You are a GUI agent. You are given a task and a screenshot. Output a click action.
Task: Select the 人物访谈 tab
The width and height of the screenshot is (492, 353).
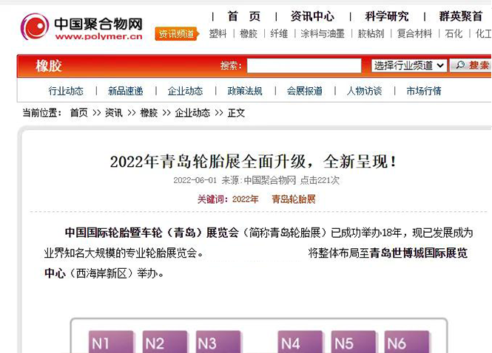(x=364, y=91)
